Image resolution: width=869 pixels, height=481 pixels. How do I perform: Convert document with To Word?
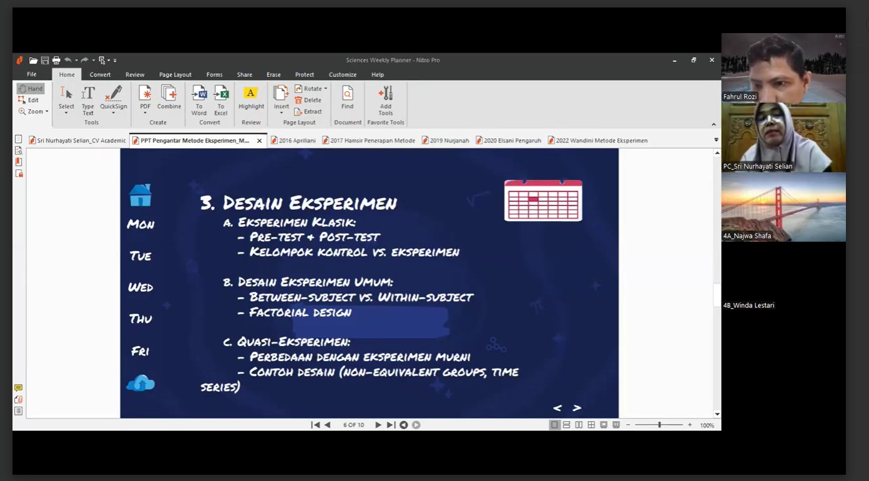point(199,100)
